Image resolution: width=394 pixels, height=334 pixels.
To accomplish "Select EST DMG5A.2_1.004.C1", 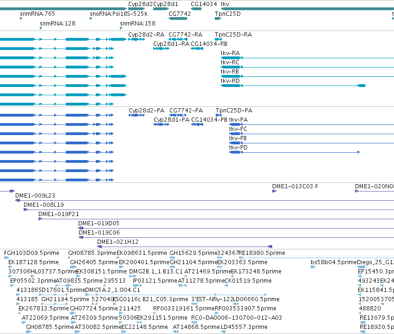I will pos(113,291).
